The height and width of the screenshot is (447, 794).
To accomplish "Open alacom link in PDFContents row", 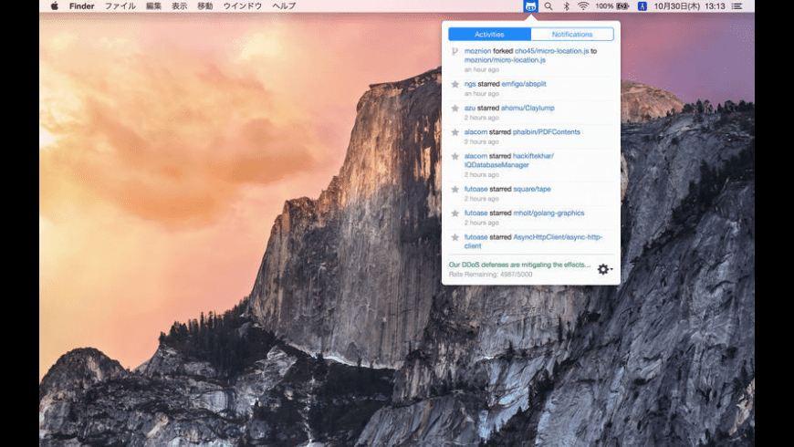I will coord(475,132).
